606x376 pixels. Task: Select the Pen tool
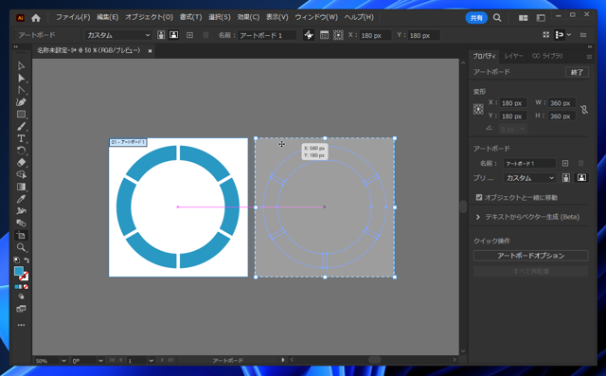pyautogui.click(x=21, y=102)
